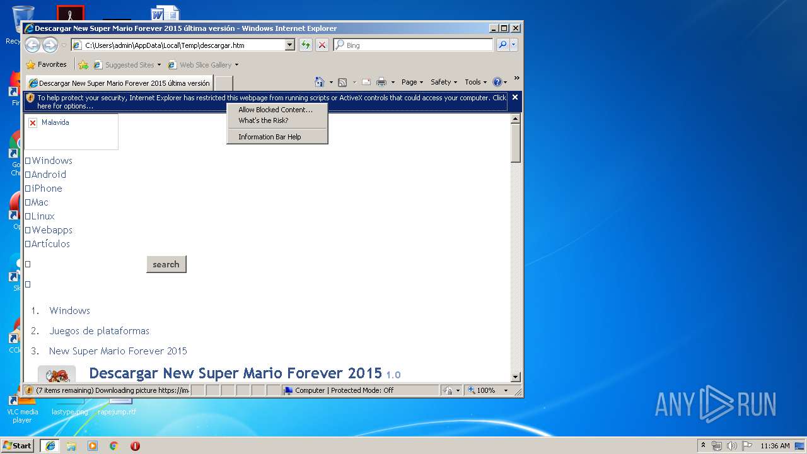
Task: Open the Page menu
Action: 412,82
